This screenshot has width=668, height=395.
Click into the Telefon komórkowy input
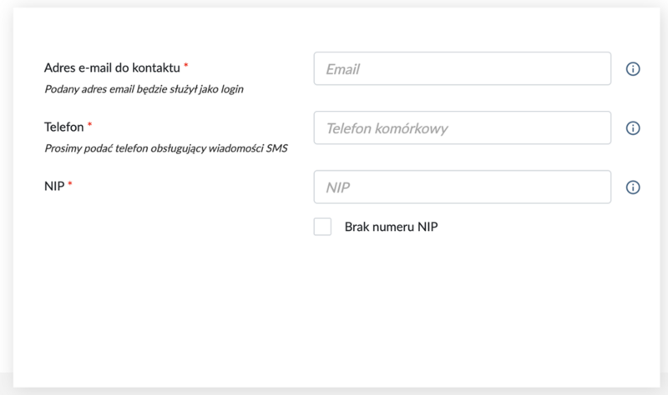pyautogui.click(x=463, y=128)
